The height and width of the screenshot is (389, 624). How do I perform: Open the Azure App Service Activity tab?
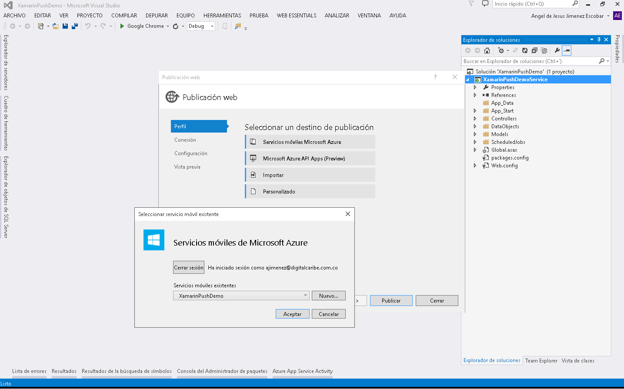pos(303,371)
